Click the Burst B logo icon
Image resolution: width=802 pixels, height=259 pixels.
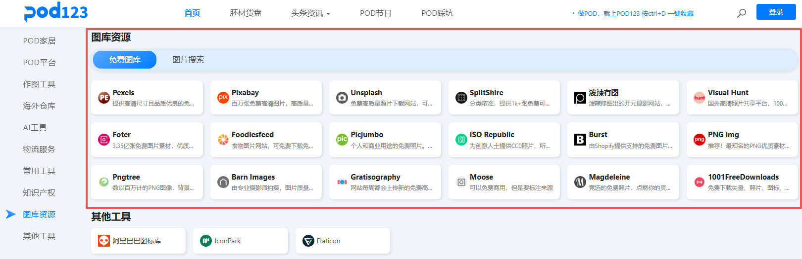click(x=580, y=140)
